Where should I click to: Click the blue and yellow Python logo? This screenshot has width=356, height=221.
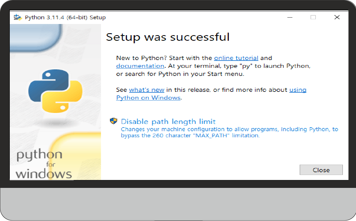(55, 90)
